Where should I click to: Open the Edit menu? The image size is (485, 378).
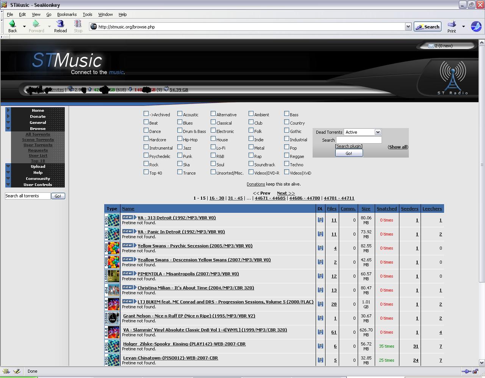point(22,14)
